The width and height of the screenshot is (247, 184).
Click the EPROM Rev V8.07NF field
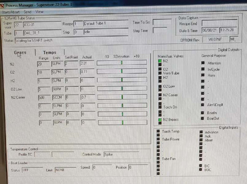coord(215,40)
